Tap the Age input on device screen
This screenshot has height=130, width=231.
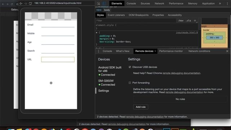(x=58, y=42)
